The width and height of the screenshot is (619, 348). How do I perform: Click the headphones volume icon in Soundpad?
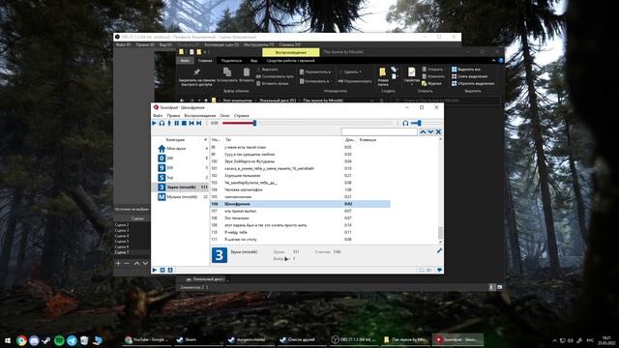tap(405, 123)
